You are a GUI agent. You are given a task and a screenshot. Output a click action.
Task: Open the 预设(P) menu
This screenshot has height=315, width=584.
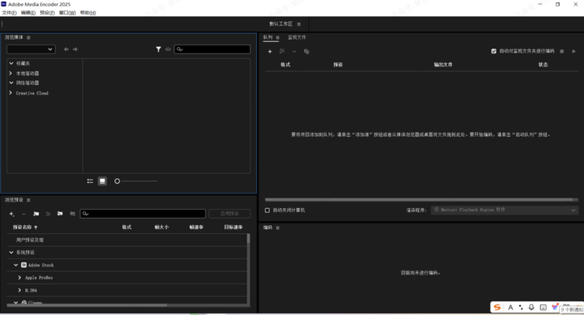pyautogui.click(x=47, y=13)
